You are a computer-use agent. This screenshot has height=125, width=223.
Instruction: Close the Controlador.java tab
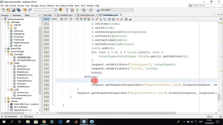(x=121, y=15)
